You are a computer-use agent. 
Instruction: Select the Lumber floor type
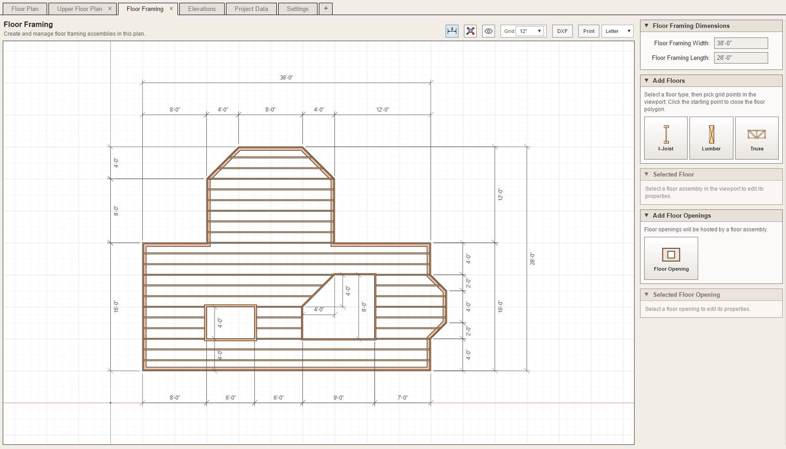click(x=711, y=138)
